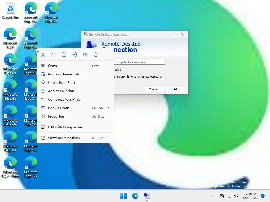This screenshot has width=270, height=202.
Task: Select the Microsoft Edge - Copy desktop icon
Action: tap(10, 167)
